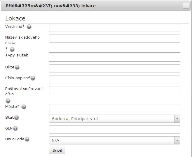Open help icon next to UnLoCode
Image resolution: width=192 pixels, height=157 pixels.
pos(27,139)
